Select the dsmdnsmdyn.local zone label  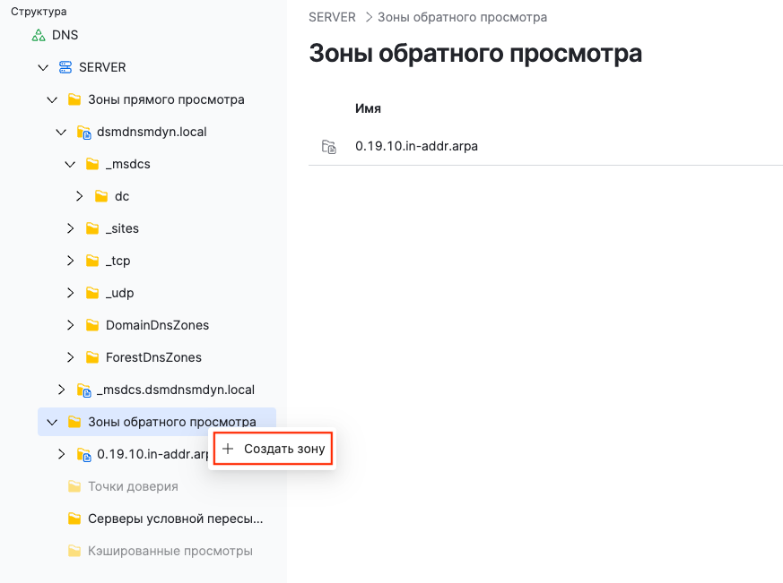click(152, 133)
